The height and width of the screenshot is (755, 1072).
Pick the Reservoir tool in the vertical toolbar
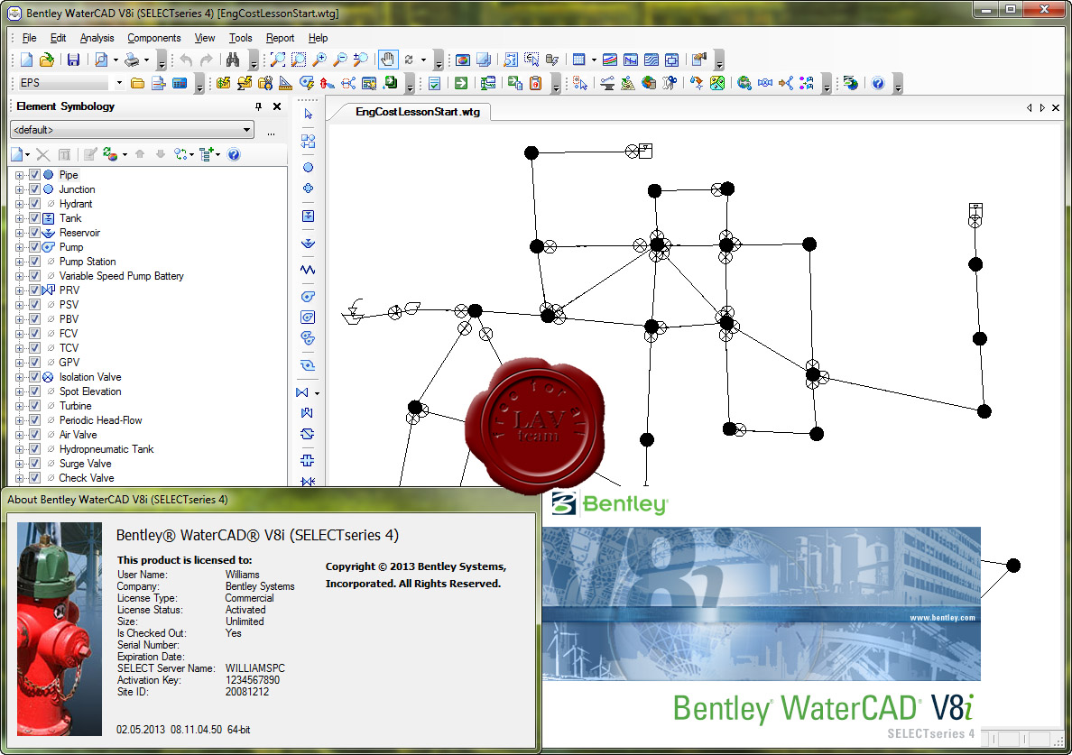309,244
